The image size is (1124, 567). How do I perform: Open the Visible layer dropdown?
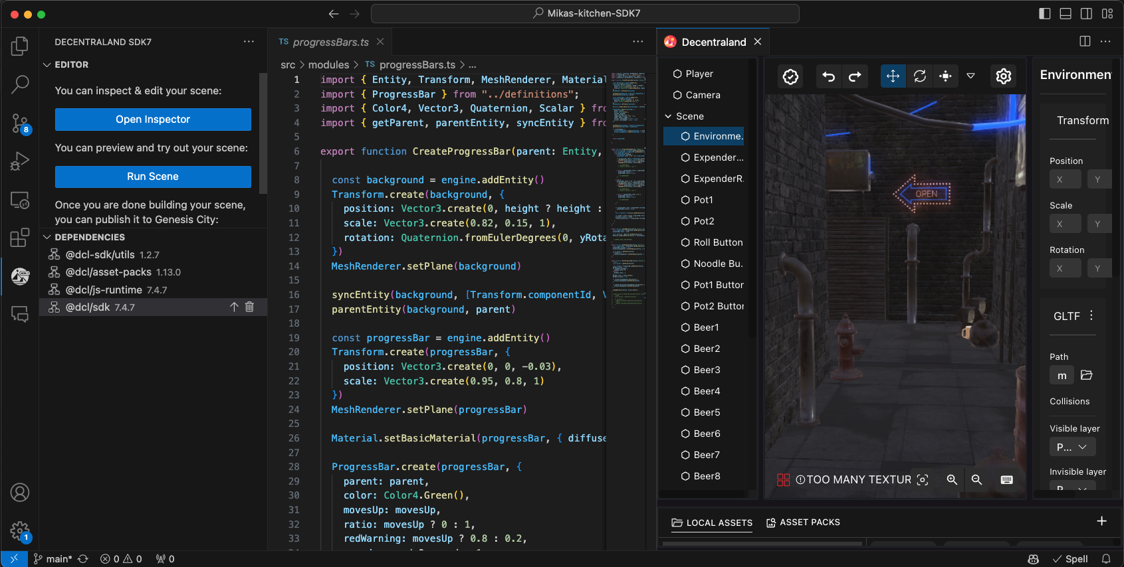coord(1071,447)
